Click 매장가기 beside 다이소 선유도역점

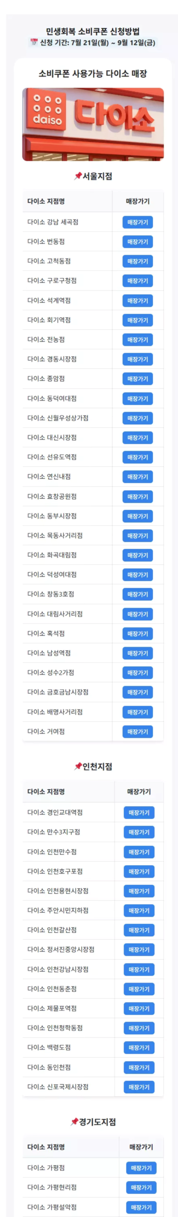click(x=138, y=457)
